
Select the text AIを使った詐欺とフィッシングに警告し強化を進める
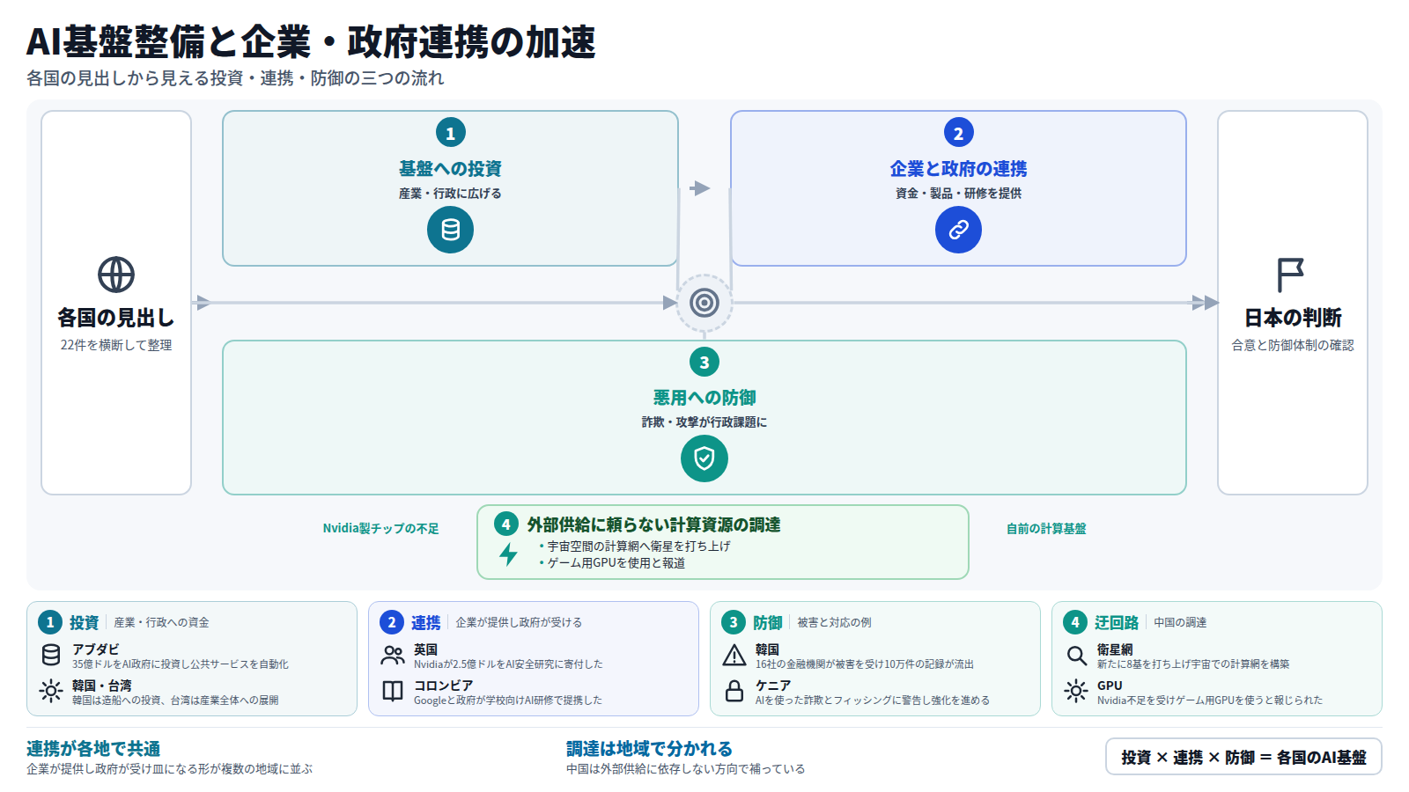pos(873,700)
